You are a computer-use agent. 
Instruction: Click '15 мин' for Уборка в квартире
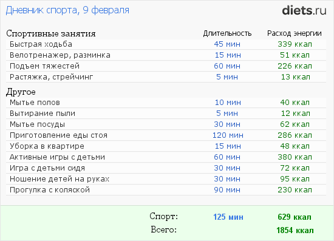point(228,146)
